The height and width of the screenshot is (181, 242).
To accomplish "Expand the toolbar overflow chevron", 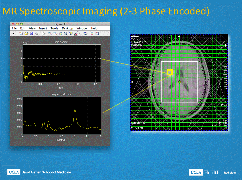I will click(x=108, y=32).
